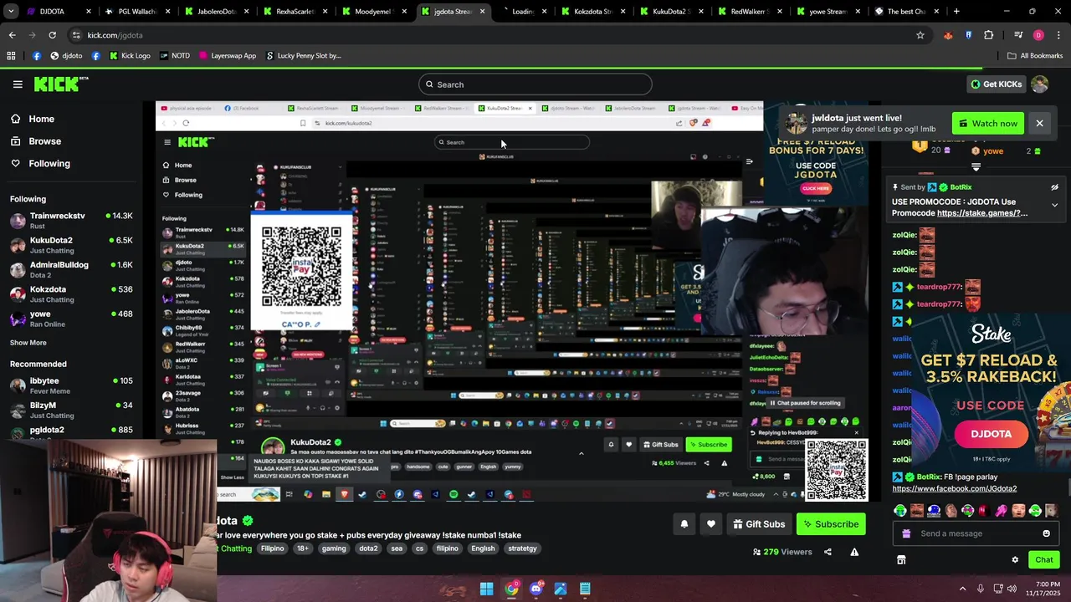This screenshot has height=602, width=1071.
Task: Open Kokzdota channel in sidebar
Action: pyautogui.click(x=71, y=293)
